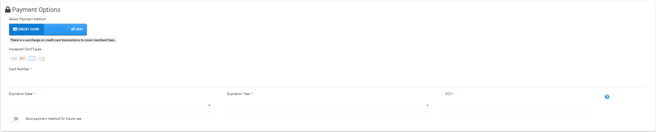Click the American Express card logo
The image size is (656, 132).
32,58
